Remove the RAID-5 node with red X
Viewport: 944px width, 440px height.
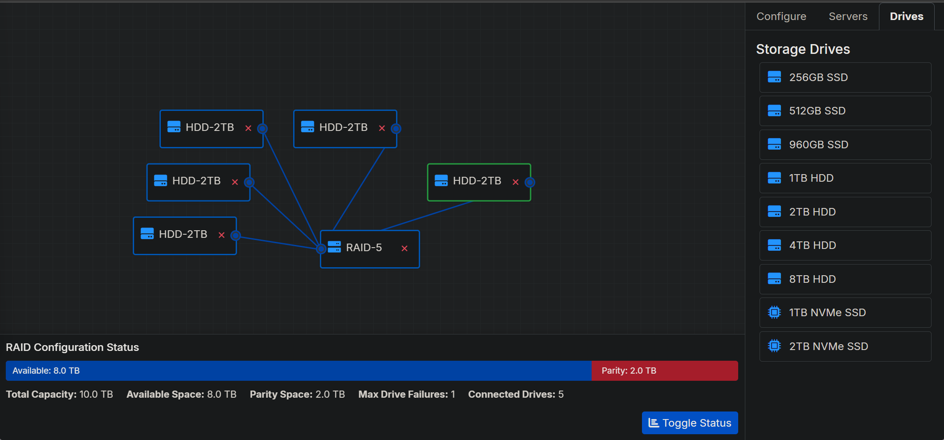405,249
